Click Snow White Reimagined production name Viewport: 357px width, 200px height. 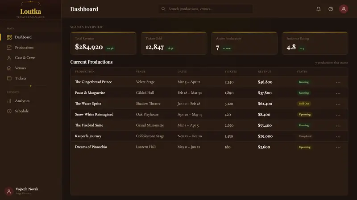click(x=94, y=115)
